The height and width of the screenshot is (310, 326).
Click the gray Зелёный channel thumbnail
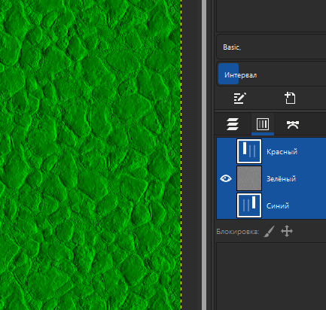tap(249, 178)
